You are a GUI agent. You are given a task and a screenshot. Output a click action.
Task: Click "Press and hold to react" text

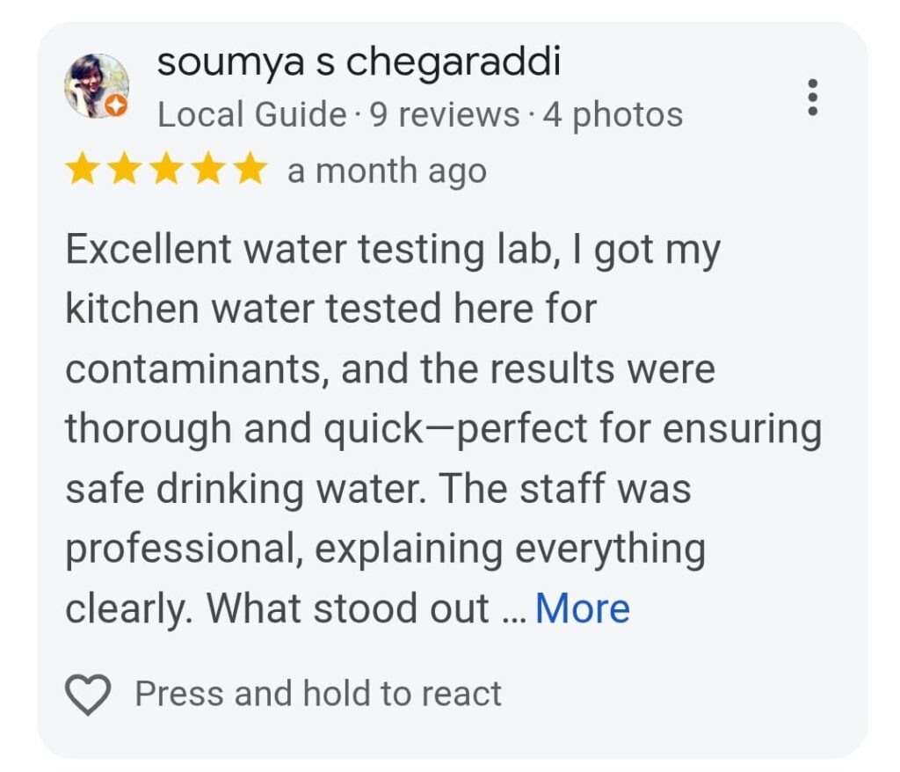(x=317, y=694)
